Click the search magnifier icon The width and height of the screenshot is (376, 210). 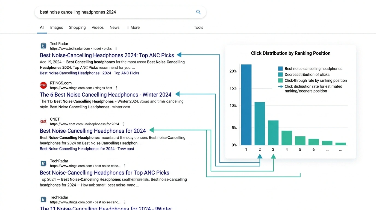[x=198, y=12]
